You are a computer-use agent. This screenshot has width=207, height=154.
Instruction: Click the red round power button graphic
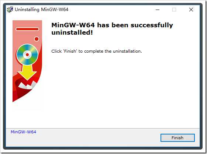pos(37,39)
